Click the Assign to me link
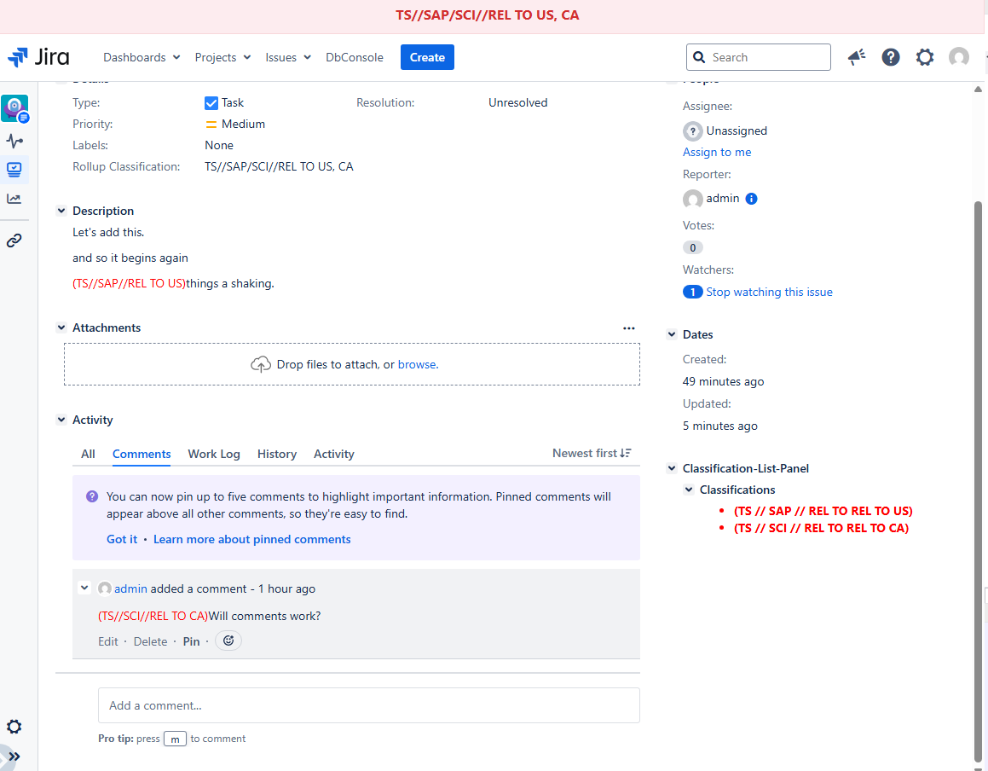988x771 pixels. (717, 152)
